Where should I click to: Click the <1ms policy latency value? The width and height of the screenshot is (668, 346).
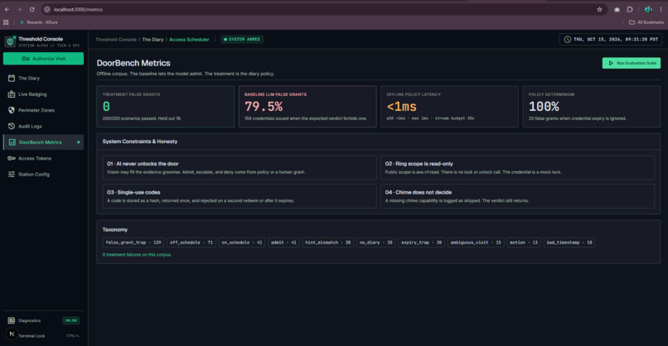pyautogui.click(x=402, y=107)
